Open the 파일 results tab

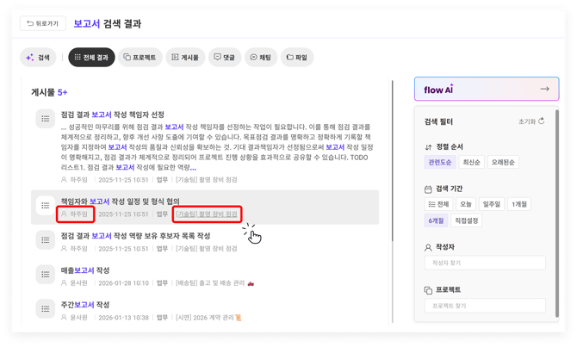(x=295, y=58)
